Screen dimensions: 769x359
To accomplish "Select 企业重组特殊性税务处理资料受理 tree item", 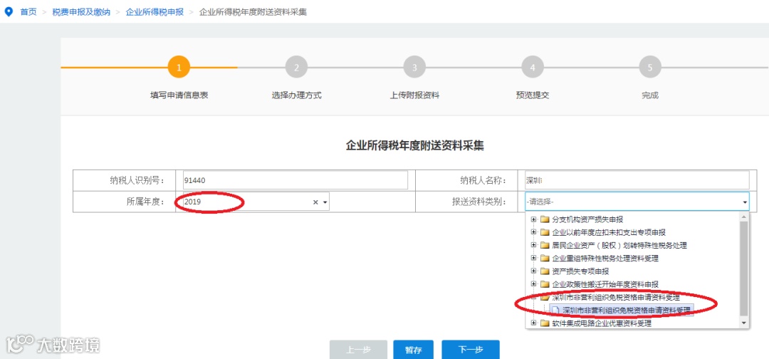I will point(605,258).
